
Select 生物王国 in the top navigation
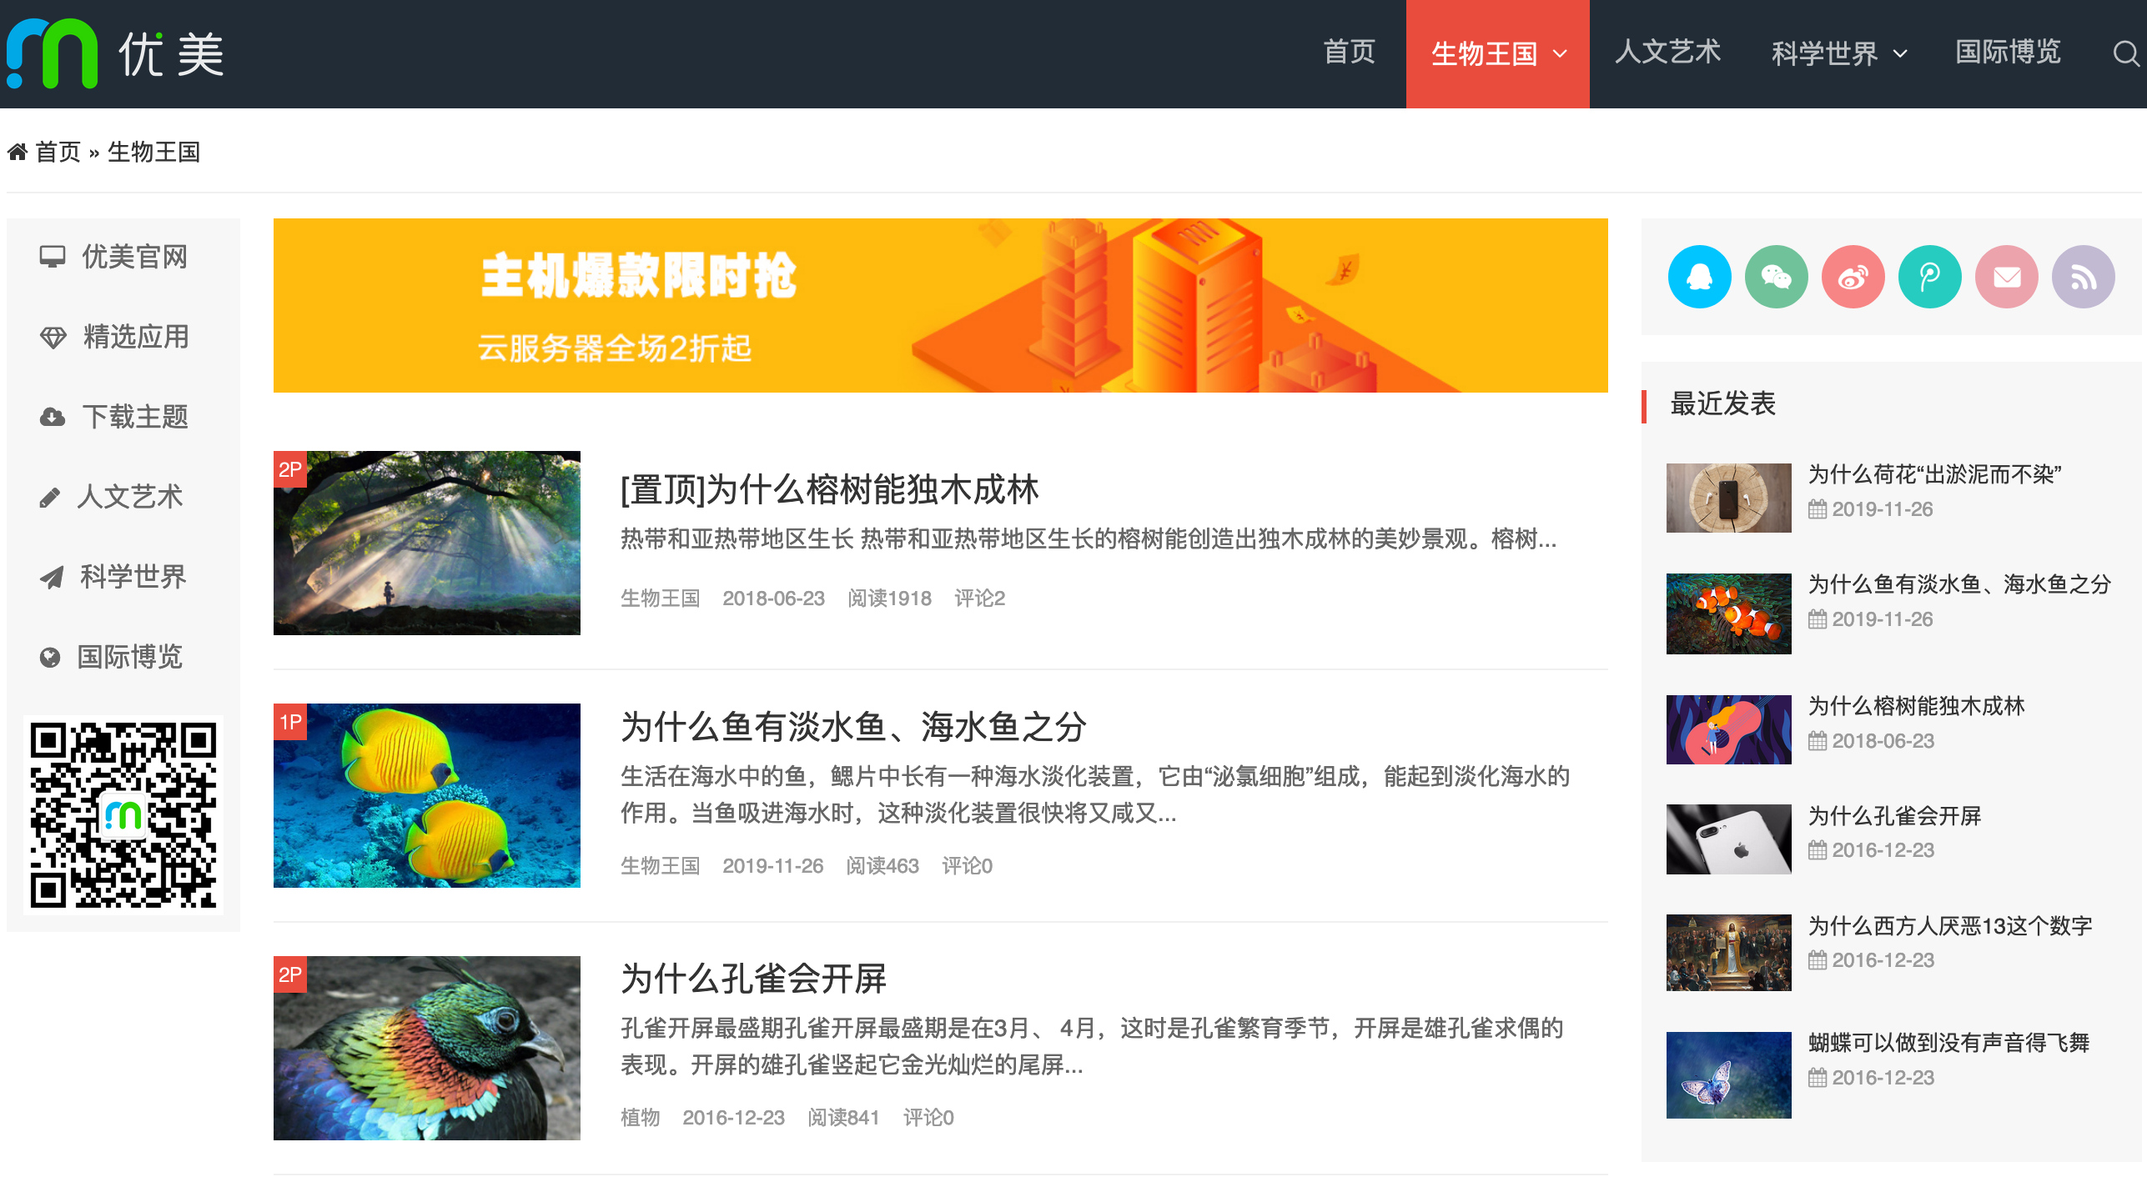click(x=1484, y=54)
